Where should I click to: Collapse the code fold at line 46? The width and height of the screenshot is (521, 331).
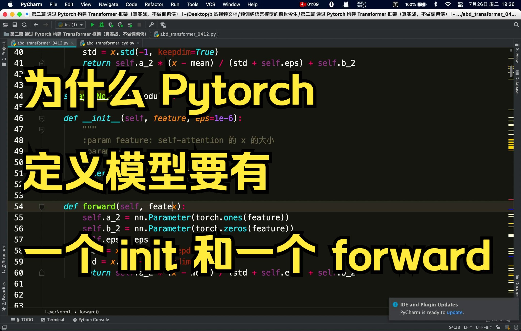(42, 118)
